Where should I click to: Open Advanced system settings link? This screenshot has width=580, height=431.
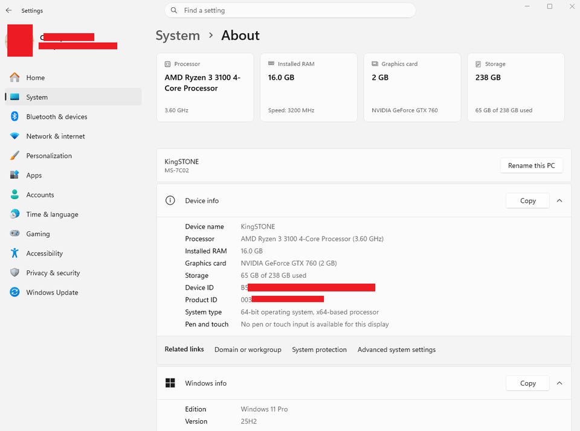pos(396,350)
